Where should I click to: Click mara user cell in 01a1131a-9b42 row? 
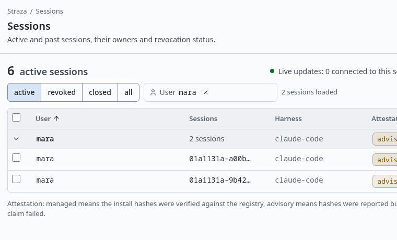pos(45,180)
